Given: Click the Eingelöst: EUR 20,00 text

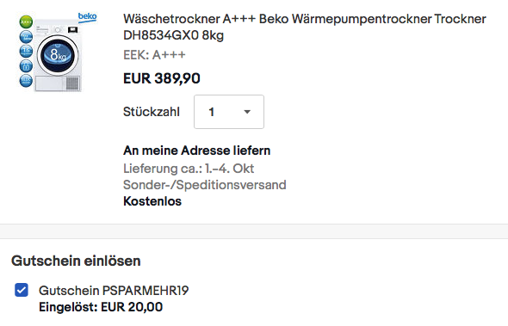Looking at the screenshot, I should pyautogui.click(x=101, y=307).
